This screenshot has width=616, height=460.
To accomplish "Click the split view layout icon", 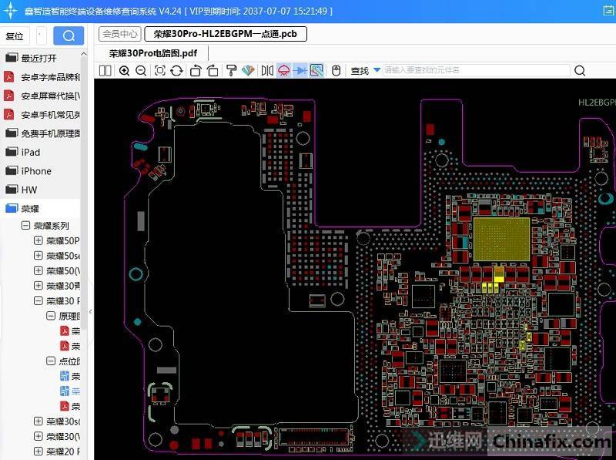I will tap(105, 71).
